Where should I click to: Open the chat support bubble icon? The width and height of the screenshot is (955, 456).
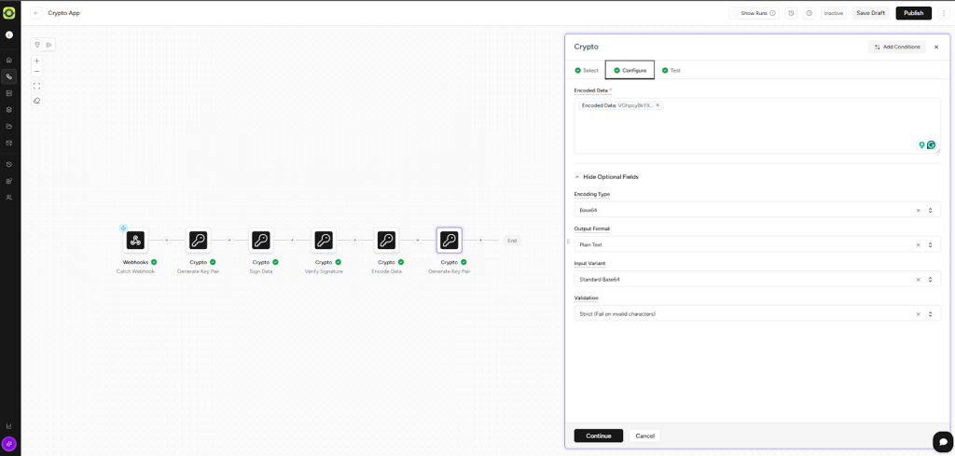pos(942,441)
